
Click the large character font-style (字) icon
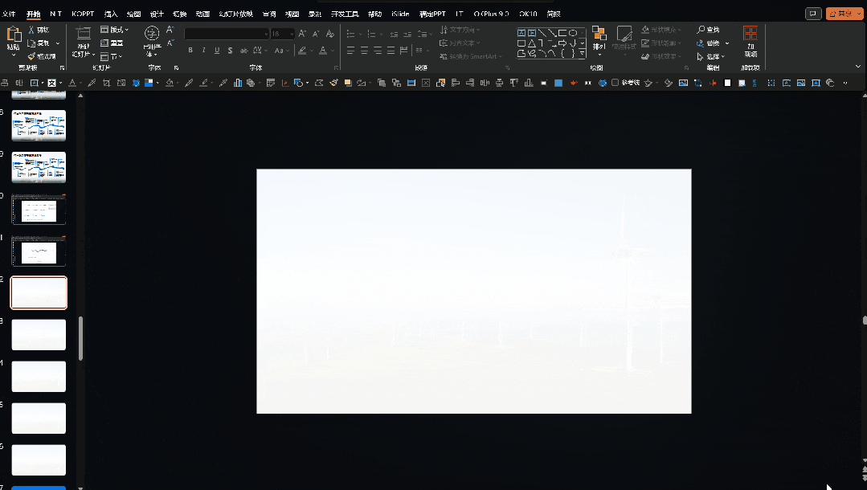coord(152,33)
